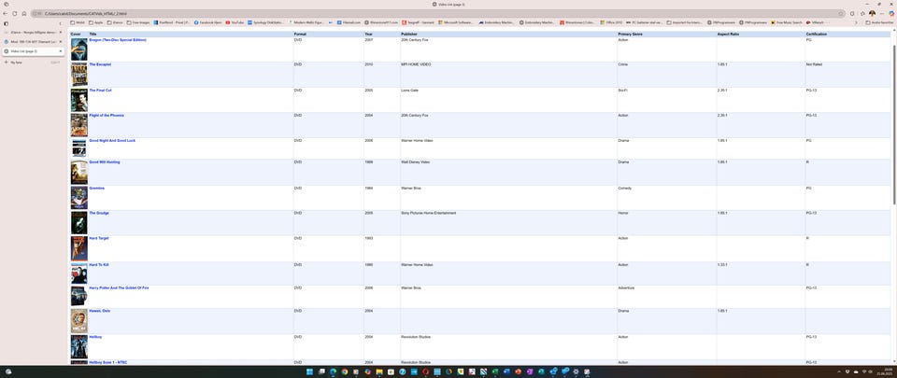Screen dimensions: 897x378
Task: Open File Explorer from the taskbar
Action: (379, 371)
